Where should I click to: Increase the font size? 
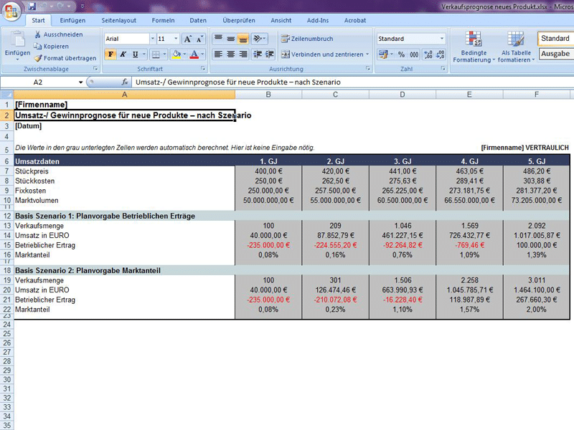tap(187, 39)
